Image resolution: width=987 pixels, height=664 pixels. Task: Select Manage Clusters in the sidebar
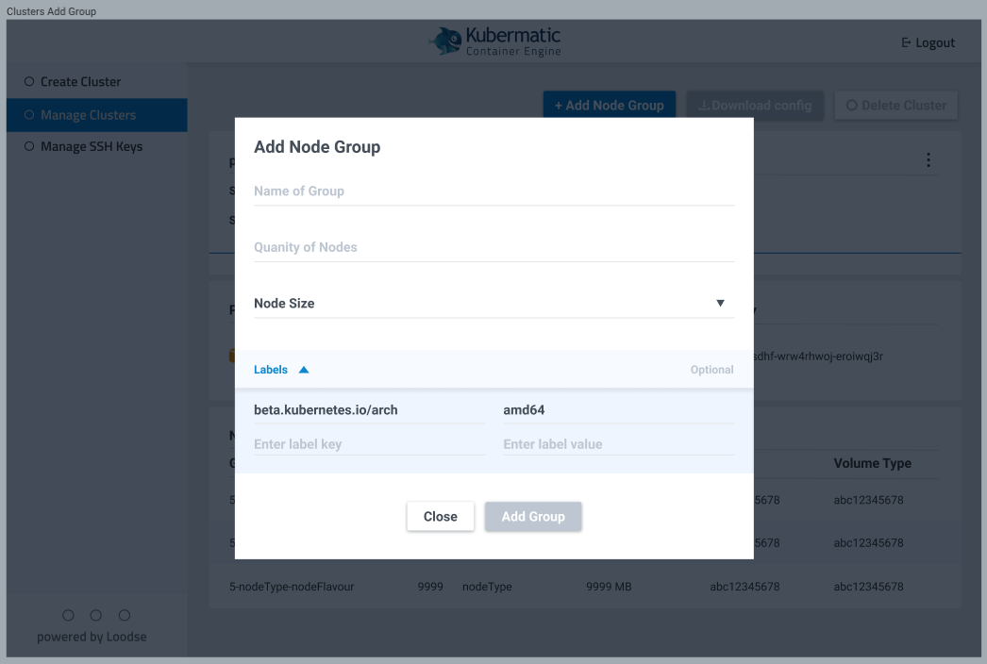click(97, 115)
